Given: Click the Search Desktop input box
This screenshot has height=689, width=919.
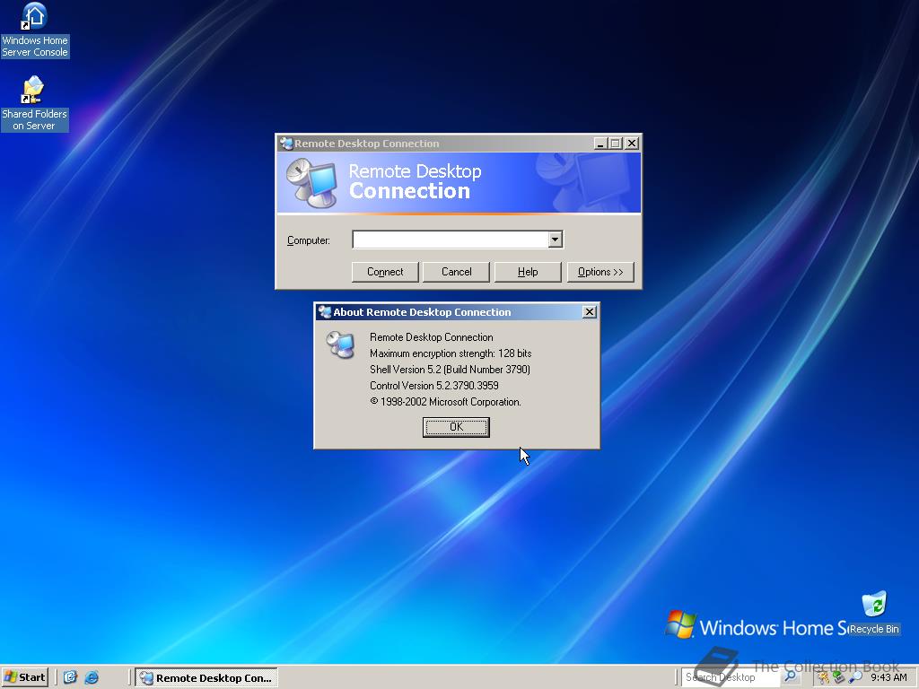Looking at the screenshot, I should [x=731, y=677].
